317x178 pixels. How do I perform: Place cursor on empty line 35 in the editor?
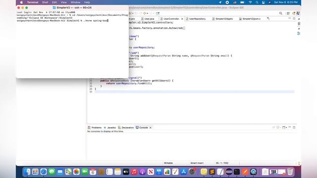pyautogui.click(x=195, y=92)
